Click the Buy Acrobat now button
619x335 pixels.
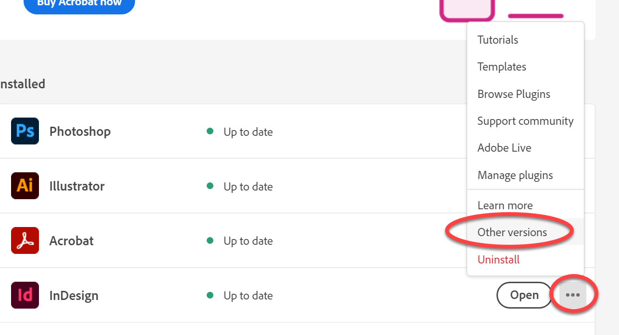pos(79,4)
